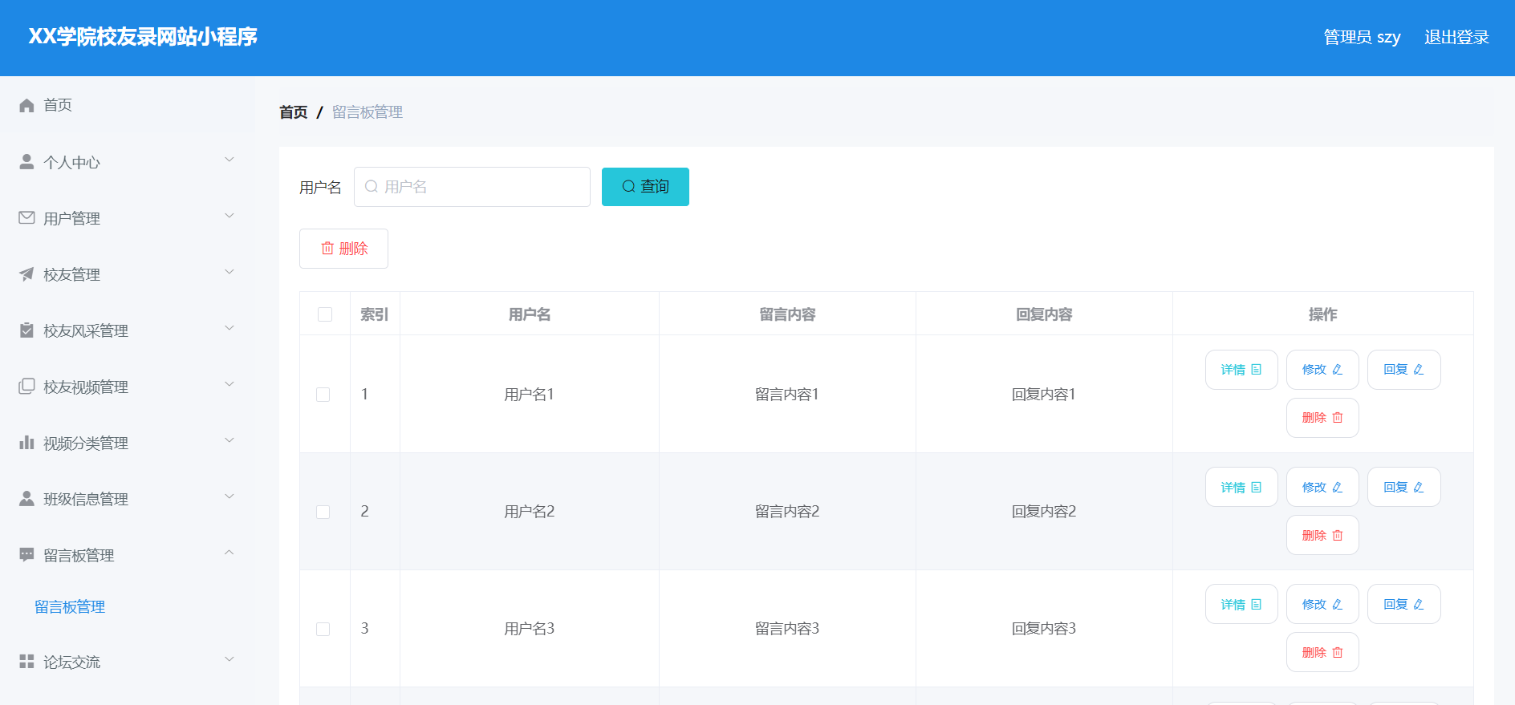The image size is (1515, 705).
Task: Open the 首页 sidebar menu item
Action: pos(128,105)
